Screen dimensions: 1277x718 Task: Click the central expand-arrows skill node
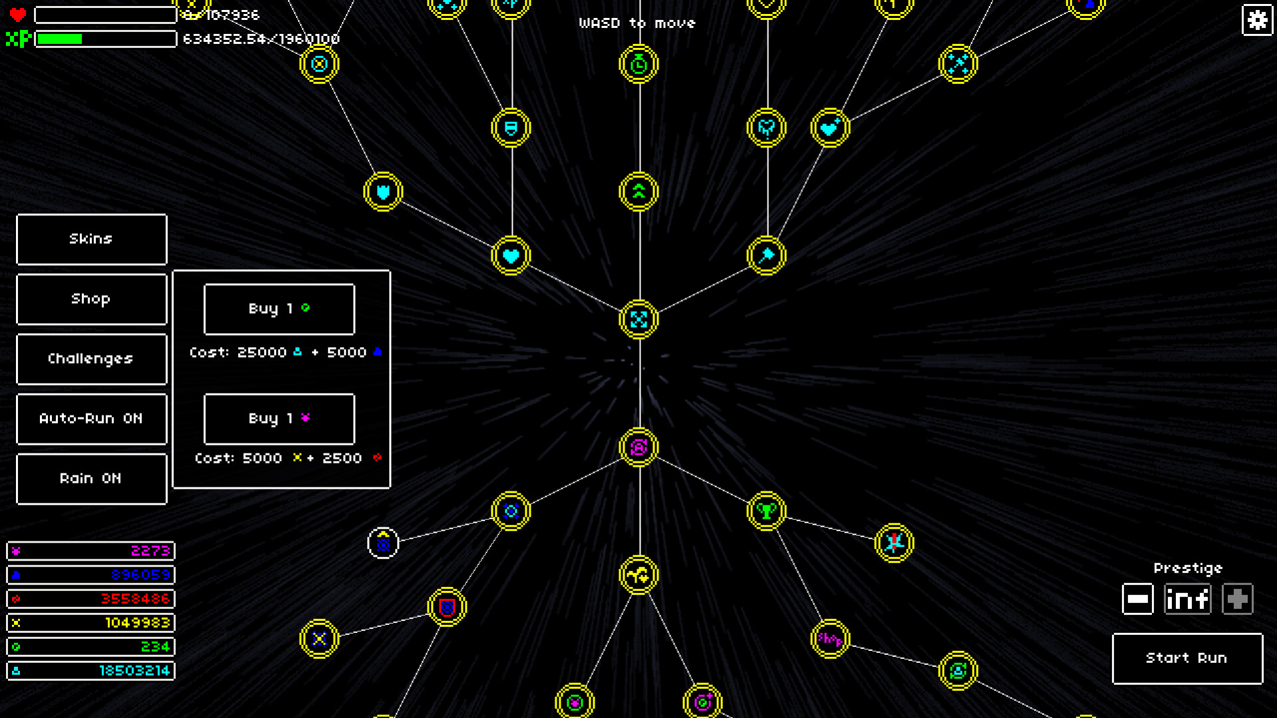[x=638, y=320]
